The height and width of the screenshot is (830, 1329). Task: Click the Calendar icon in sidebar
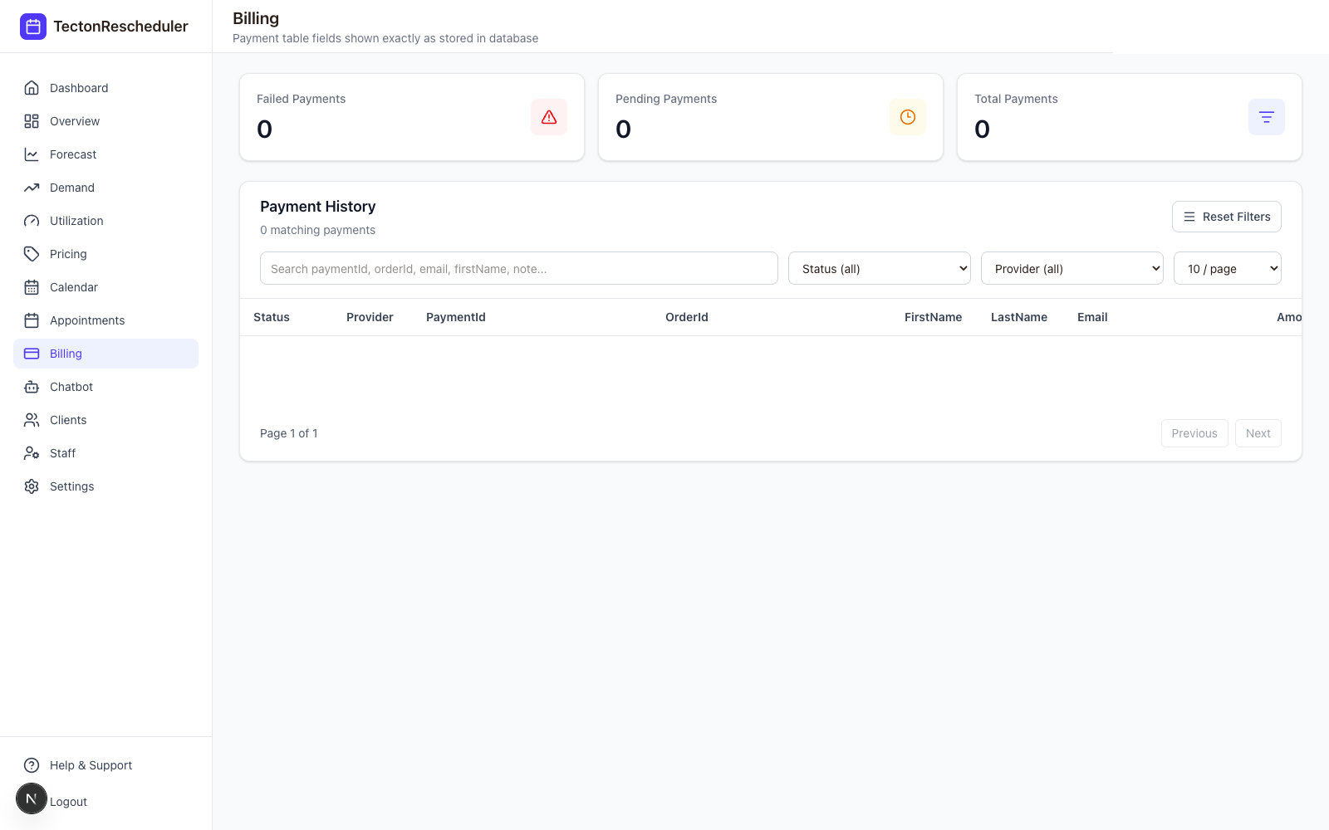click(x=32, y=287)
